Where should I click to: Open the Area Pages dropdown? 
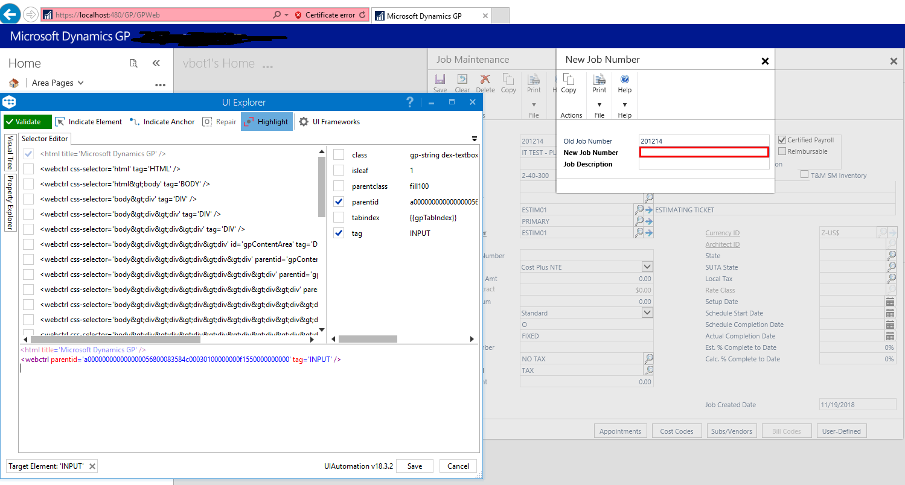click(58, 83)
